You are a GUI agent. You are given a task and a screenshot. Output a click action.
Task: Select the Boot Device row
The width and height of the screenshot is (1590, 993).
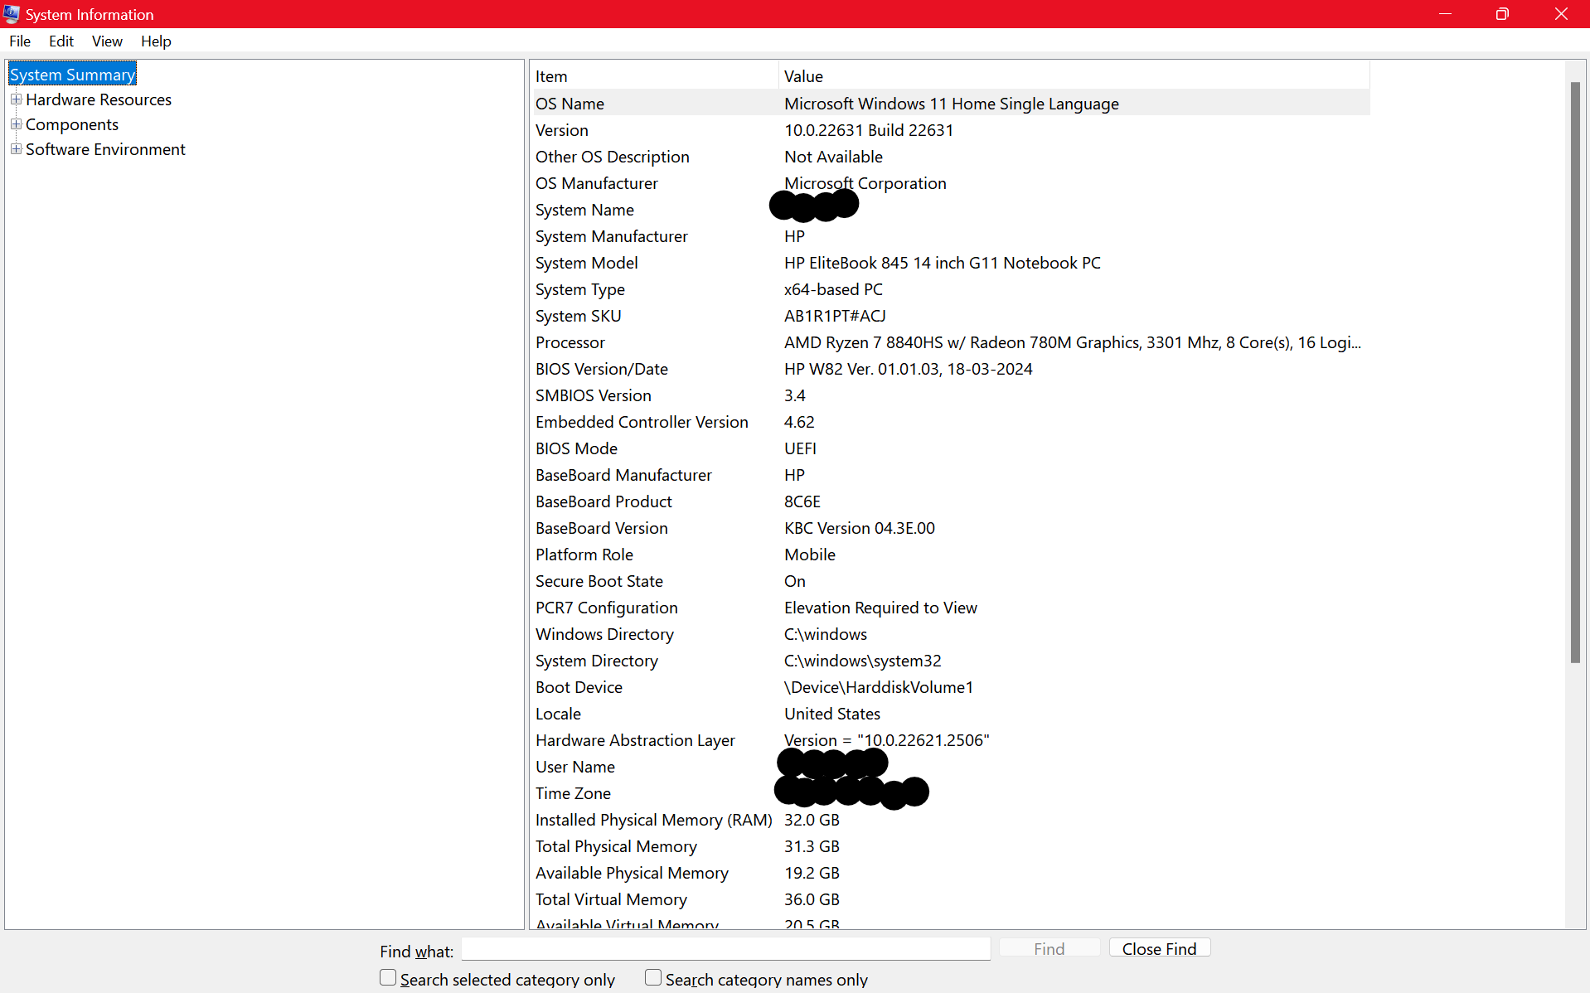point(950,687)
